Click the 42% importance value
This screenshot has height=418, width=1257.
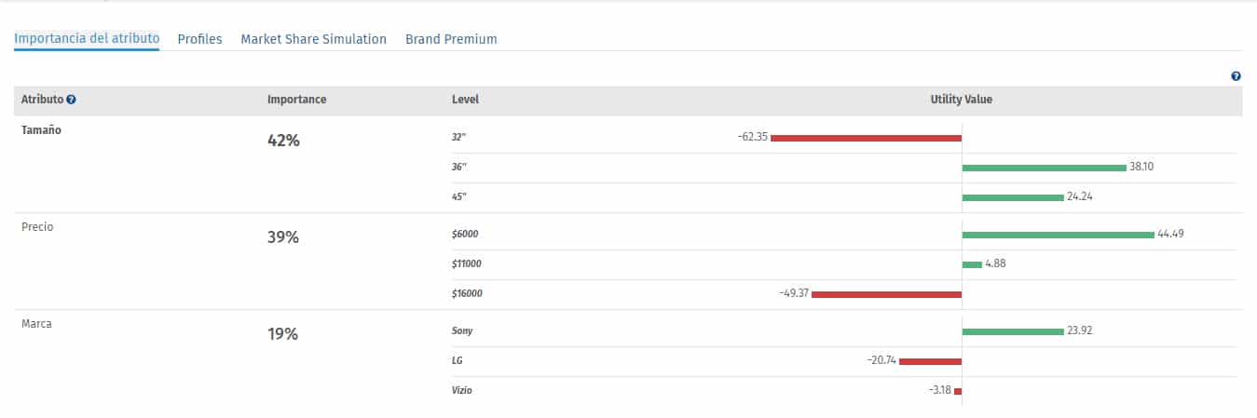(x=283, y=141)
